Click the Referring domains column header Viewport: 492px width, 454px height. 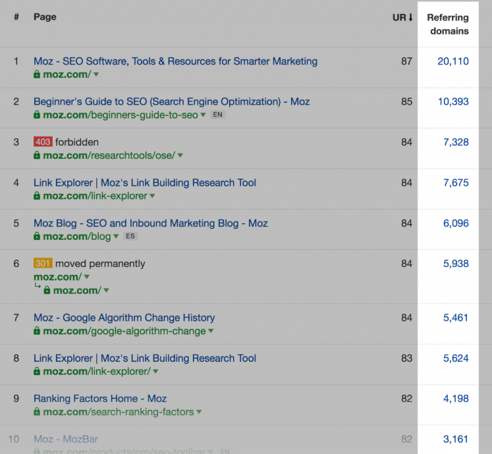tap(448, 24)
